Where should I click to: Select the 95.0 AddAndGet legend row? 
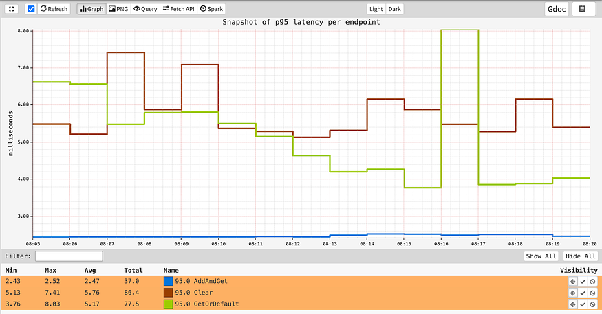tap(301, 281)
